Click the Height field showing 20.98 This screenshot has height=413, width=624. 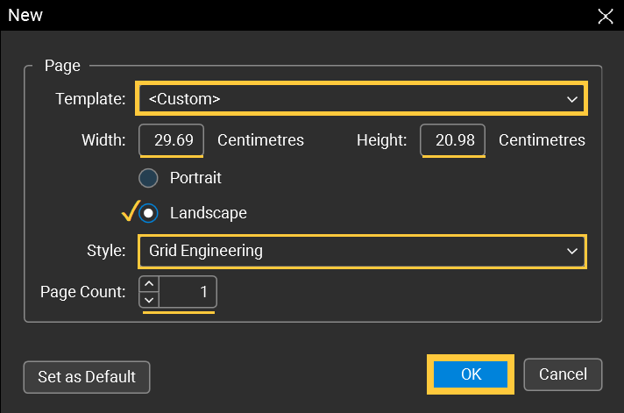(x=452, y=139)
